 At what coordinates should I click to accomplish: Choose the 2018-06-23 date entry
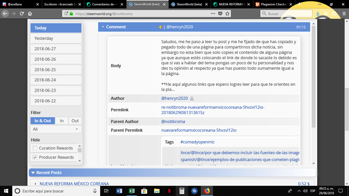click(x=56, y=90)
